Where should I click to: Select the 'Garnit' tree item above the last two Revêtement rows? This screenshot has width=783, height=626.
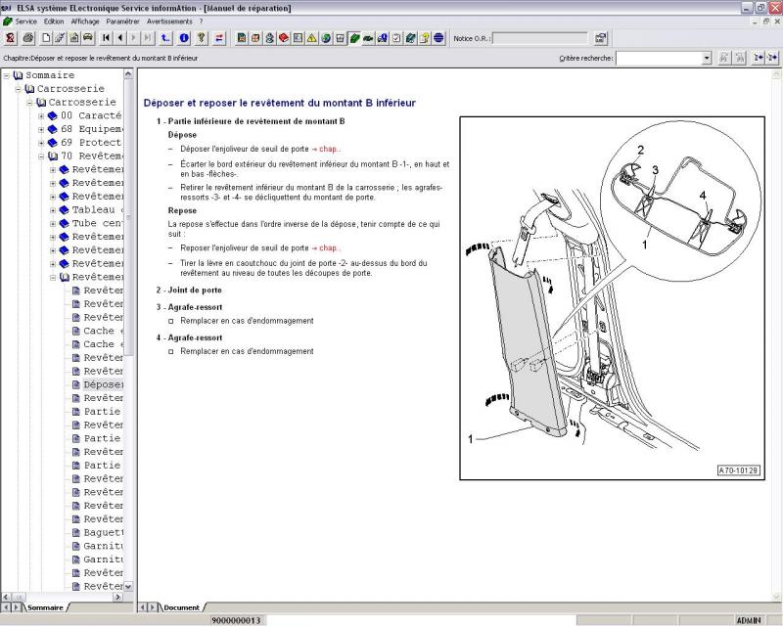tap(104, 560)
